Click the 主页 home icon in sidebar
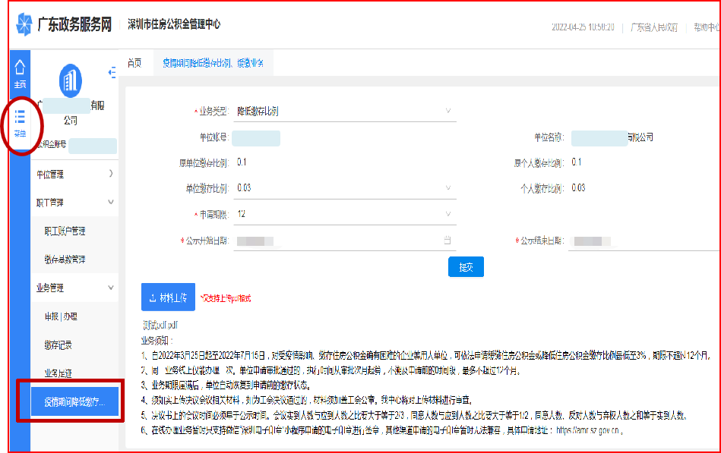The height and width of the screenshot is (453, 721). 20,71
